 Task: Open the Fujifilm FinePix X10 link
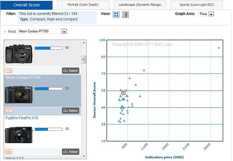point(22,118)
